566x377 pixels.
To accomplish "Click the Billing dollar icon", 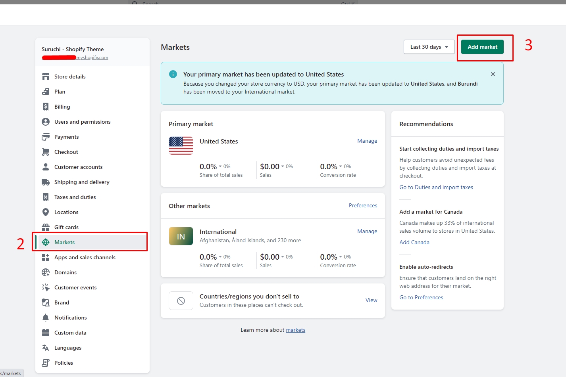I will (x=46, y=107).
